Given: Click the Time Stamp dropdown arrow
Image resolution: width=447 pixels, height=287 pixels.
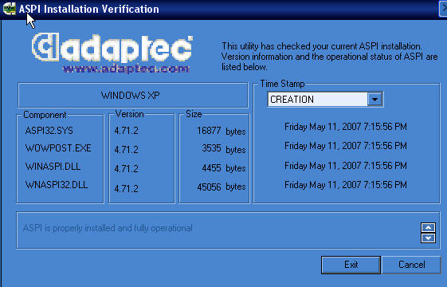Looking at the screenshot, I should tap(374, 100).
